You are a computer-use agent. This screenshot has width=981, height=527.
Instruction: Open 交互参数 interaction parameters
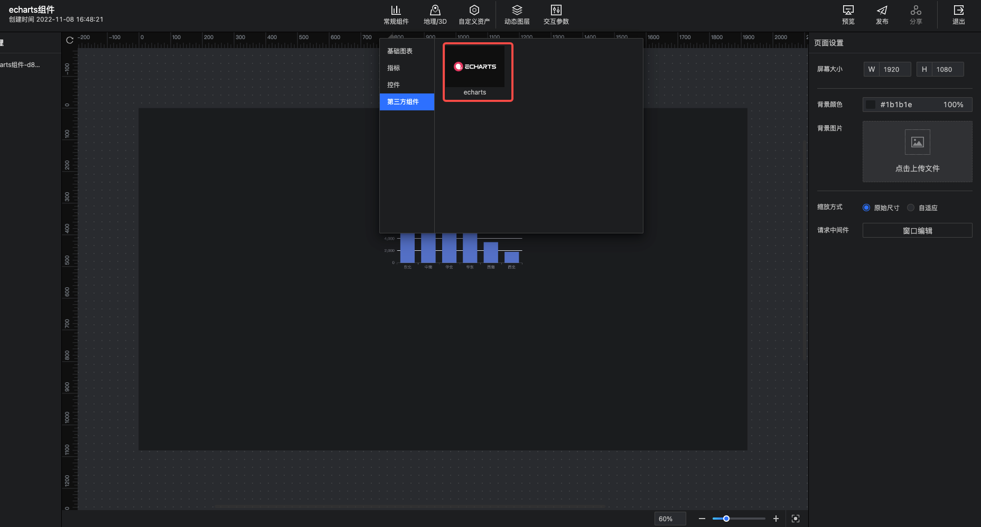556,14
